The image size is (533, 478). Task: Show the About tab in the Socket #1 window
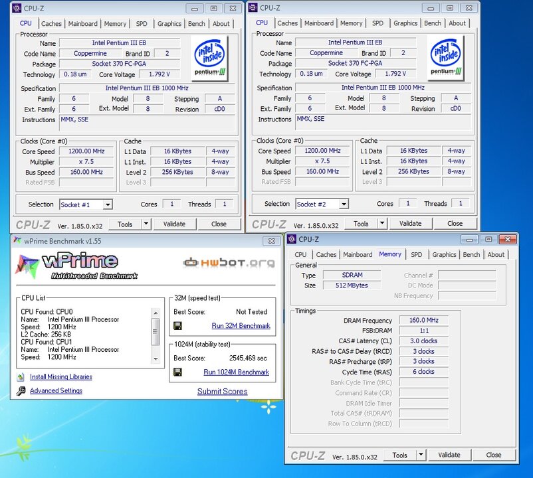click(221, 24)
